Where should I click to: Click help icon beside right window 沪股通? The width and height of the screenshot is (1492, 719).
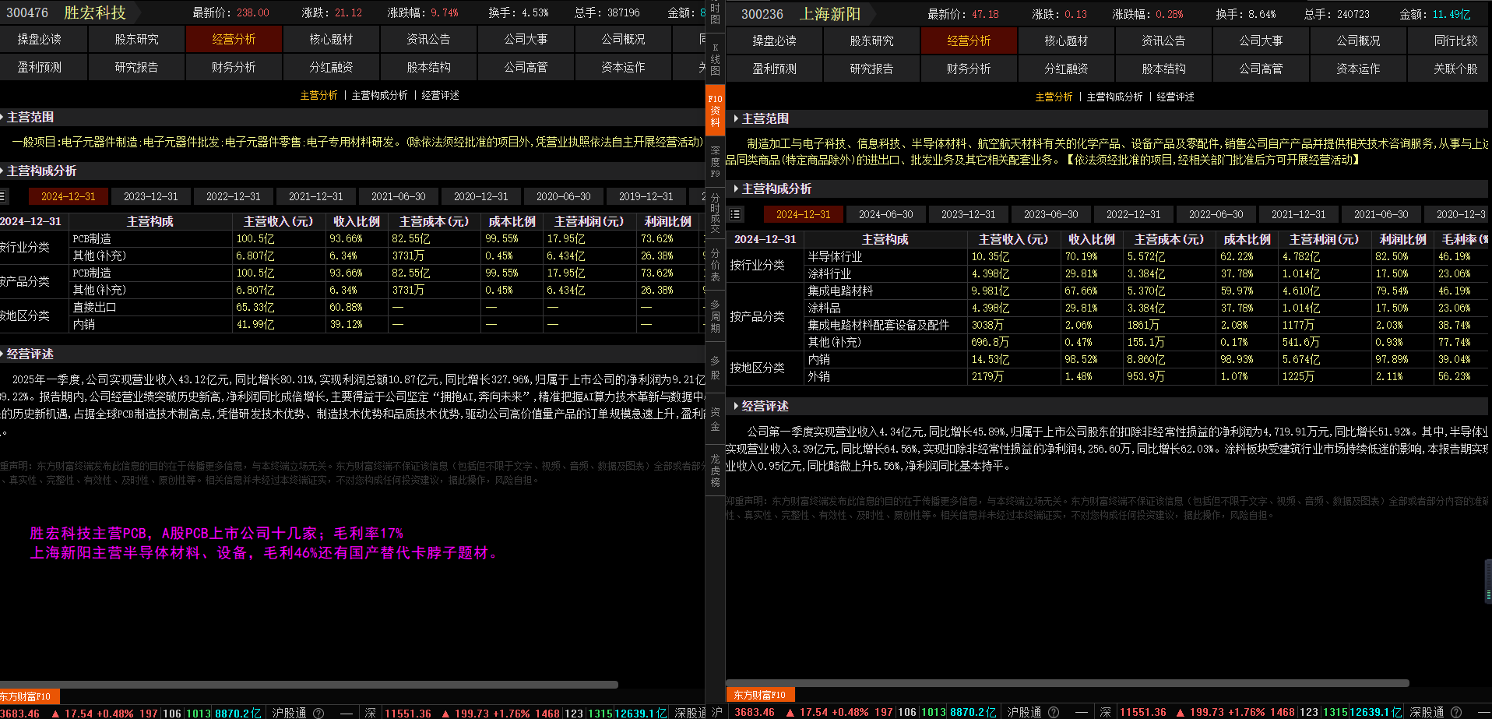[1054, 713]
